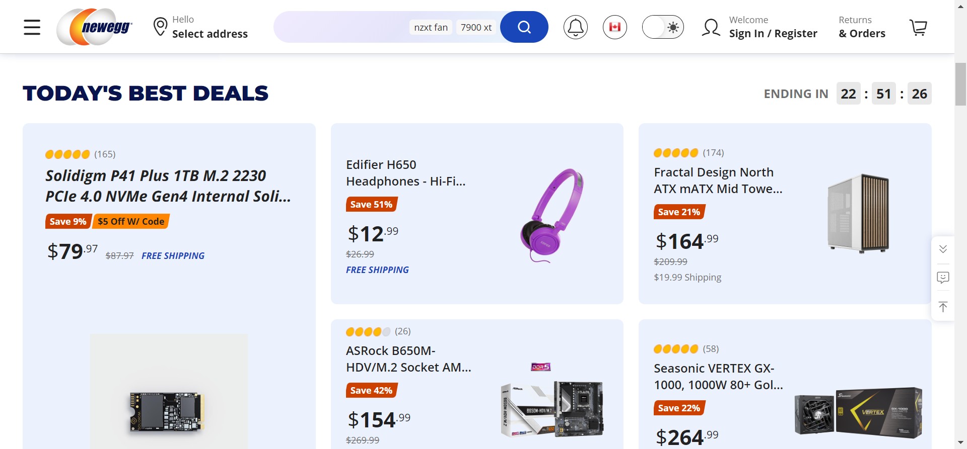The image size is (967, 449).
Task: Open the Select address location picker
Action: pos(200,27)
